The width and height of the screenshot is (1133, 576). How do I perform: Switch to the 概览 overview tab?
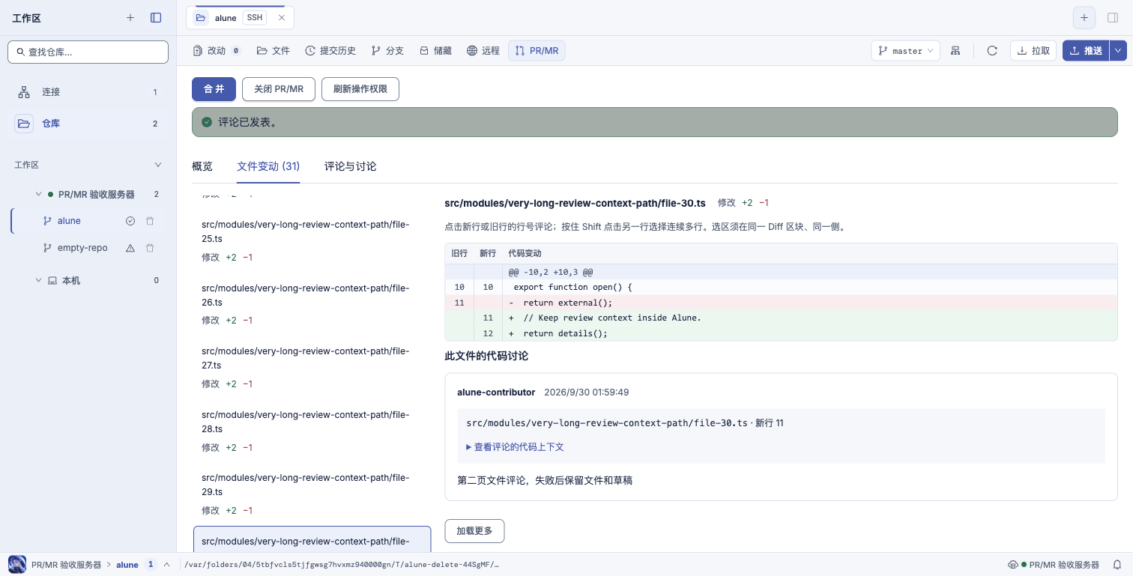[x=202, y=166]
